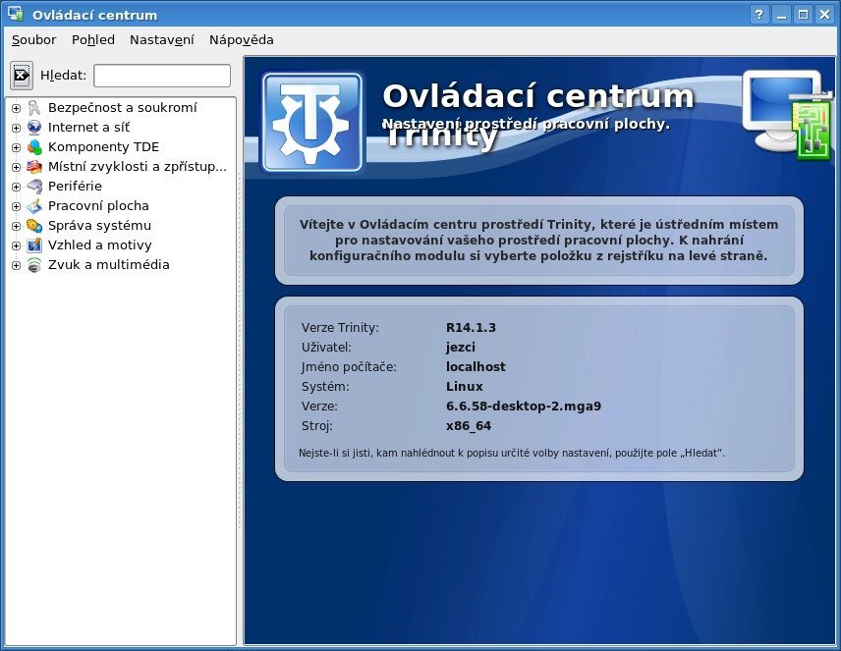Click the user name value jezci
Screen dimensions: 841x651
tap(461, 348)
